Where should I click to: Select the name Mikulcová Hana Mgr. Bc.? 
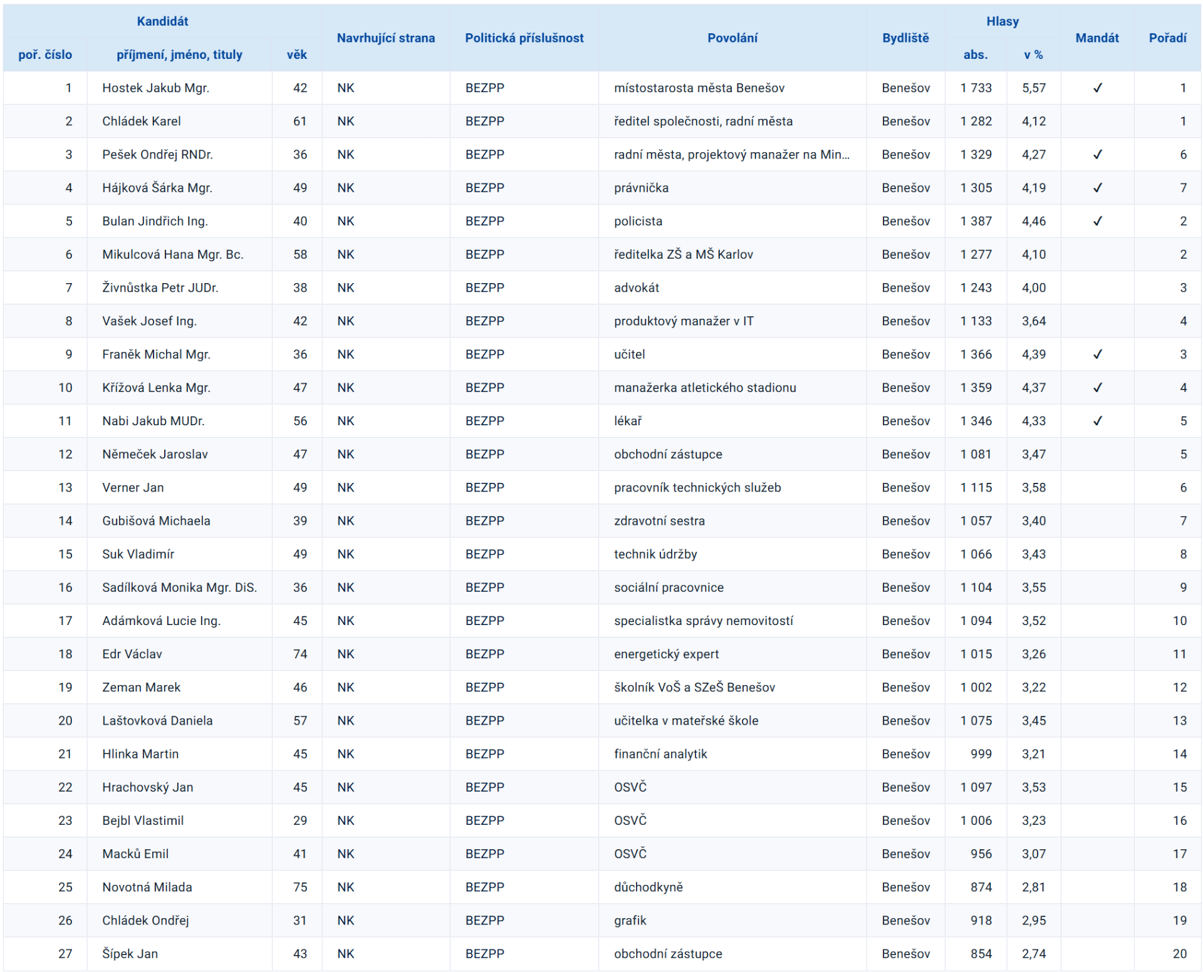coord(172,254)
